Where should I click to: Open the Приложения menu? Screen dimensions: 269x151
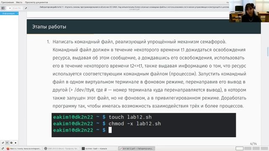point(8,3)
